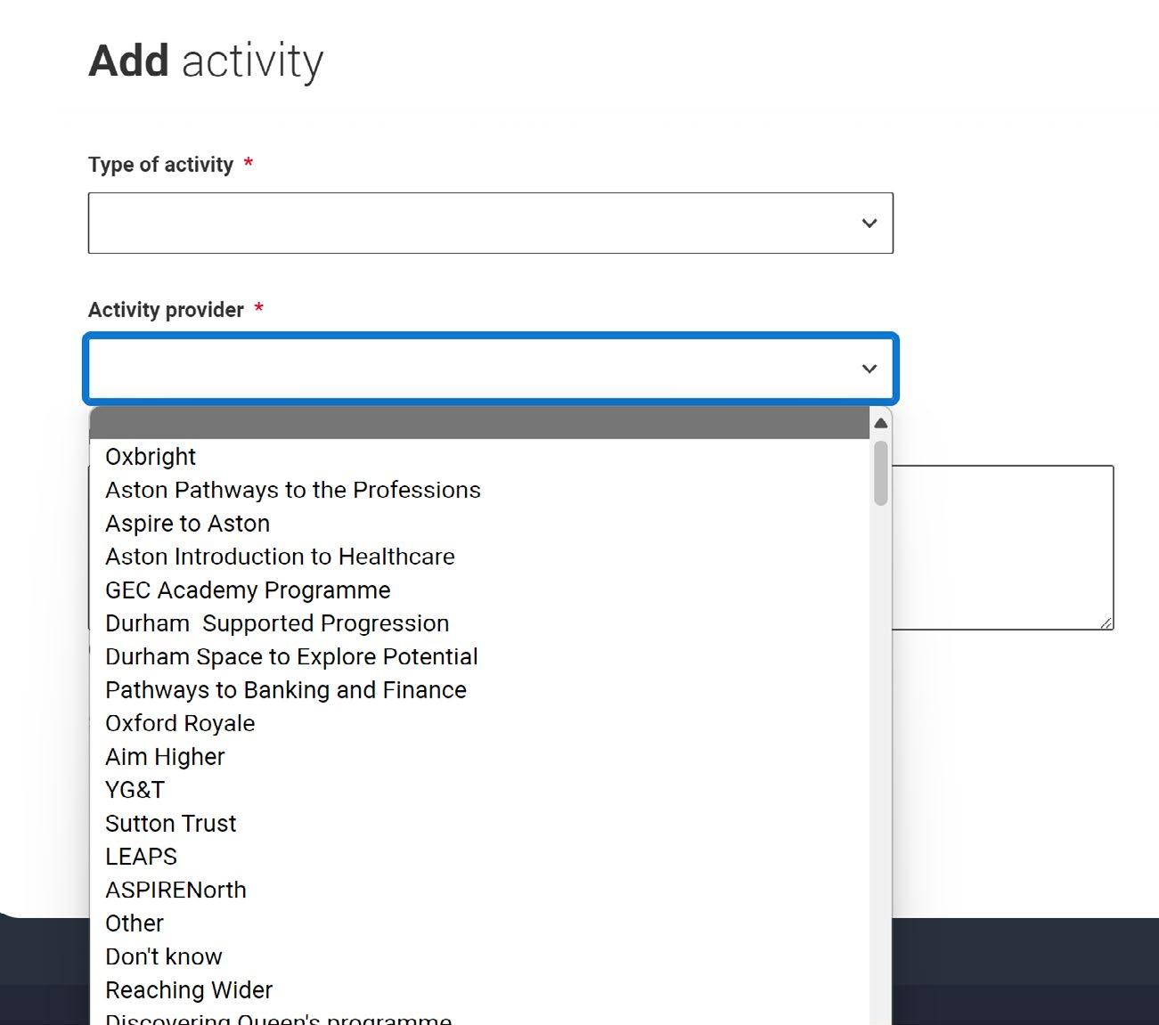
Task: Choose Aim Higher option
Action: [165, 757]
